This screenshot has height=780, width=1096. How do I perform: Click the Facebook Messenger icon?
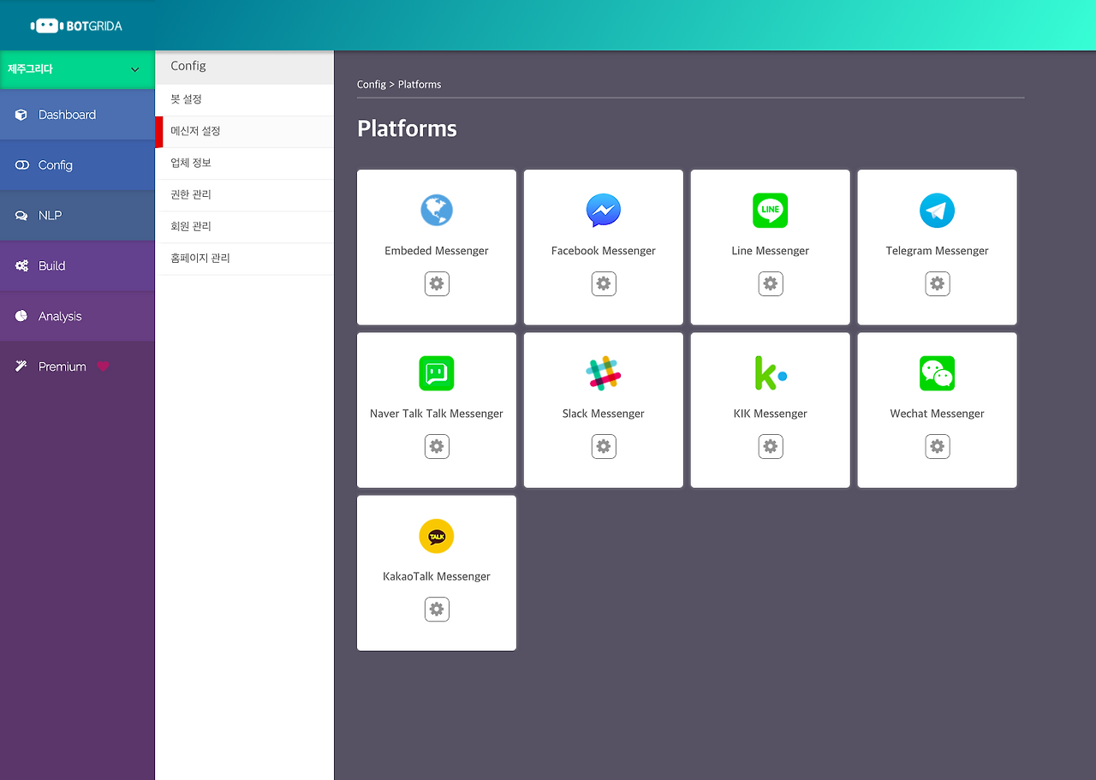(603, 210)
